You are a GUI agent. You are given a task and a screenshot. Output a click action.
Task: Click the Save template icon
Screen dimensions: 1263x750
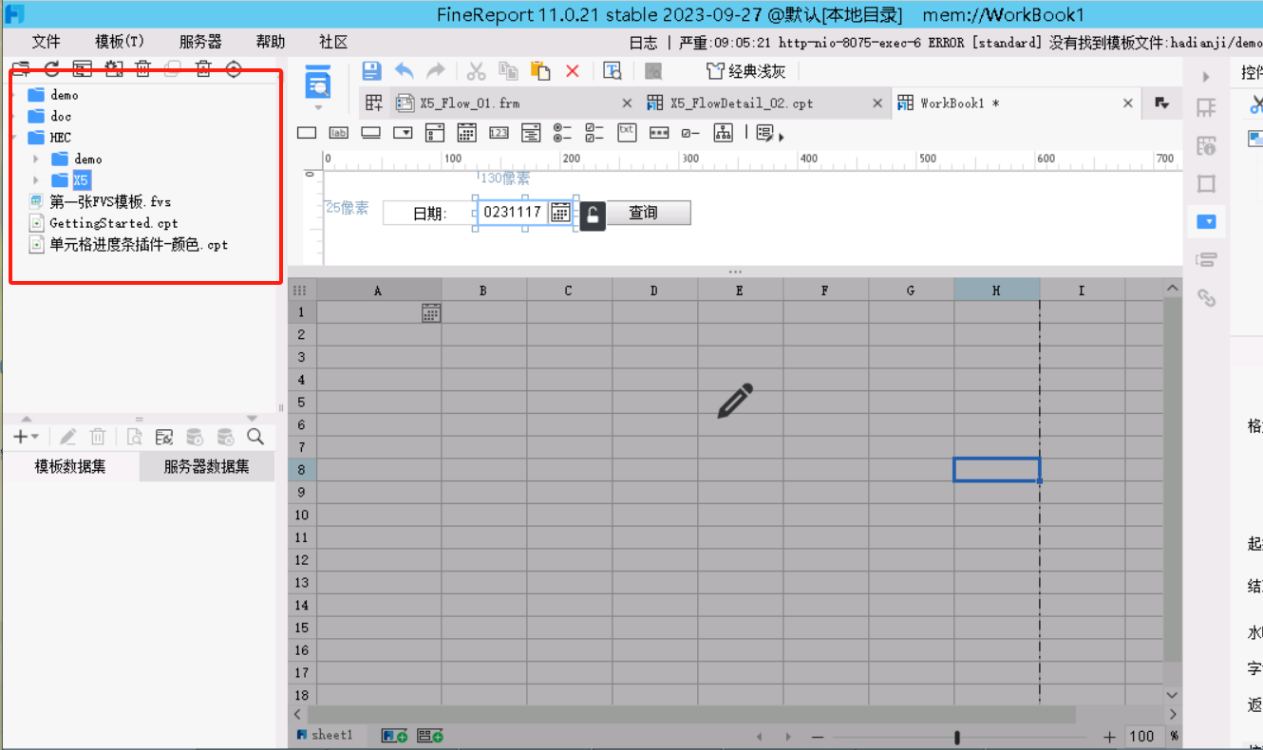pyautogui.click(x=371, y=71)
